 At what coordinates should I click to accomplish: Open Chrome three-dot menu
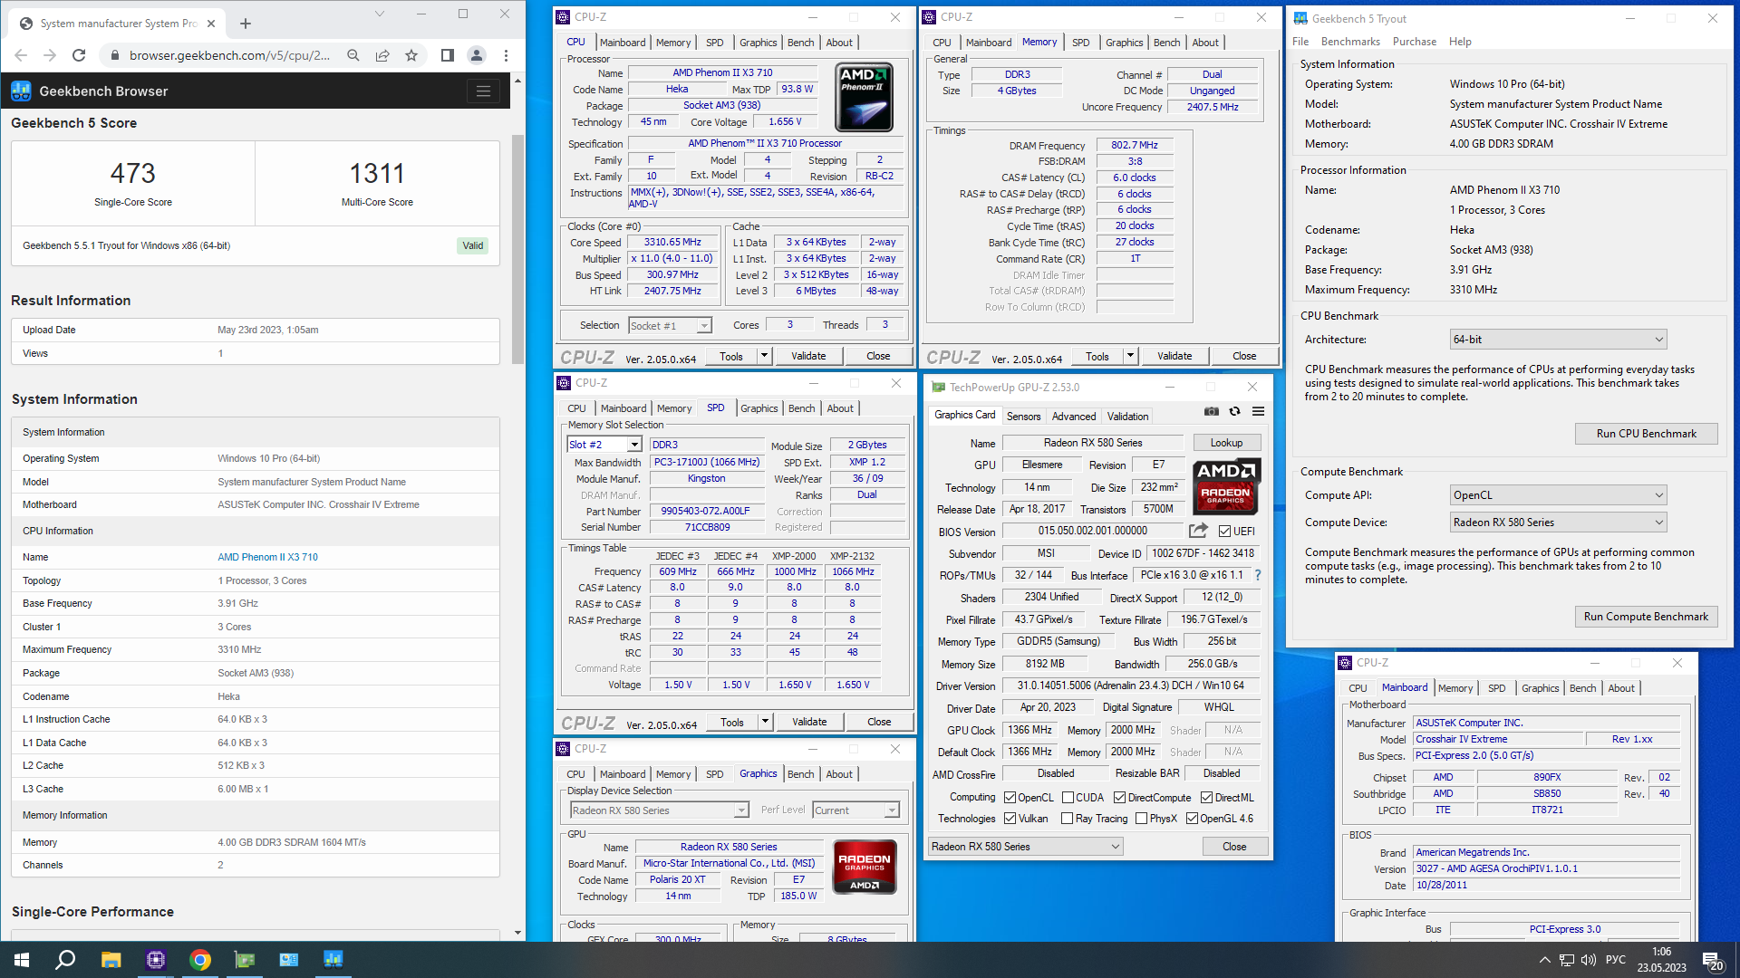[507, 55]
